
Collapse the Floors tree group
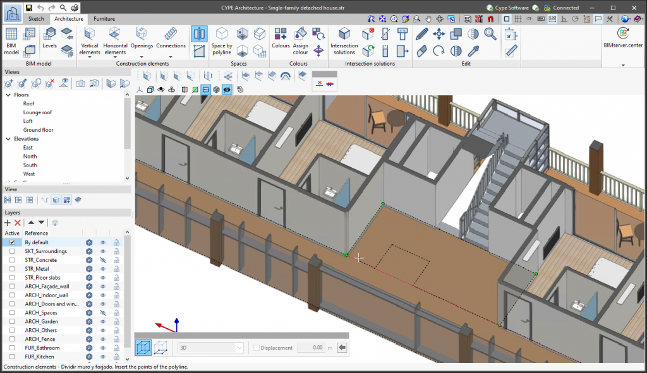8,95
